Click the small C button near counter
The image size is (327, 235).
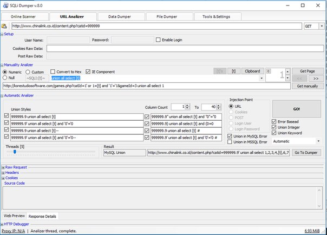pos(269,71)
